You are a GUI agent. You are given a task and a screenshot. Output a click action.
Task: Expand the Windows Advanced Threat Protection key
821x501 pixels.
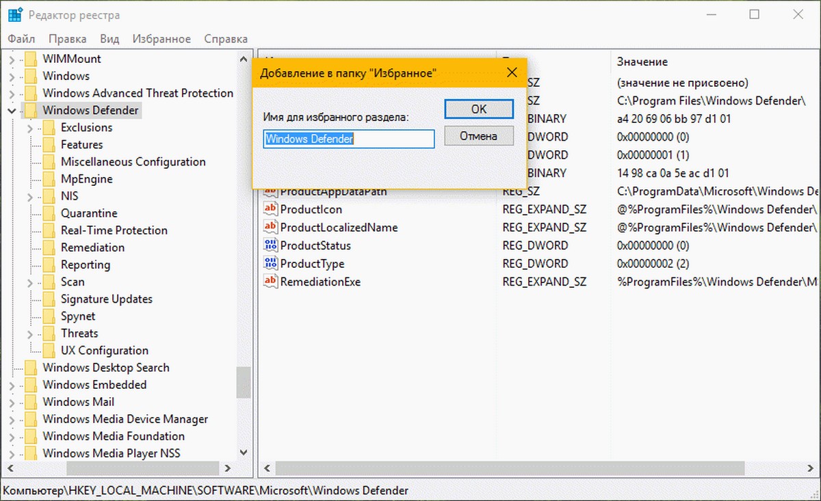[12, 93]
